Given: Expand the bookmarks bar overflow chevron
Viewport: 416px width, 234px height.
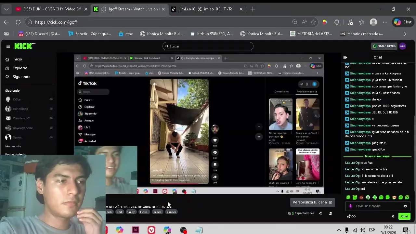Looking at the screenshot, I should point(405,34).
